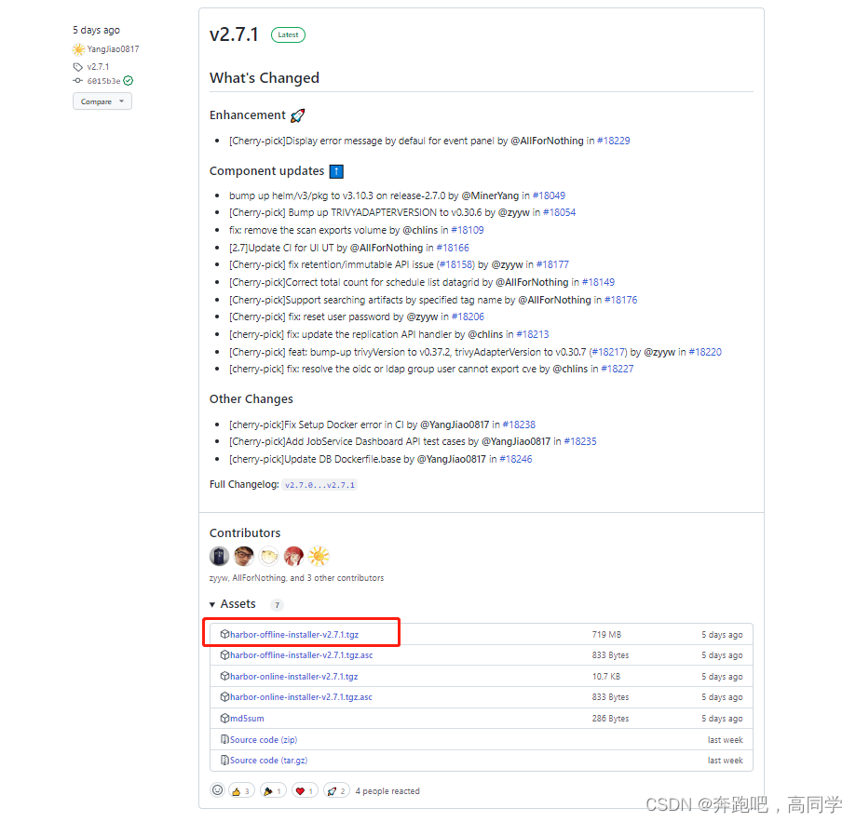Click first contributor avatar with police box
Screen dimensions: 856x822
click(220, 557)
